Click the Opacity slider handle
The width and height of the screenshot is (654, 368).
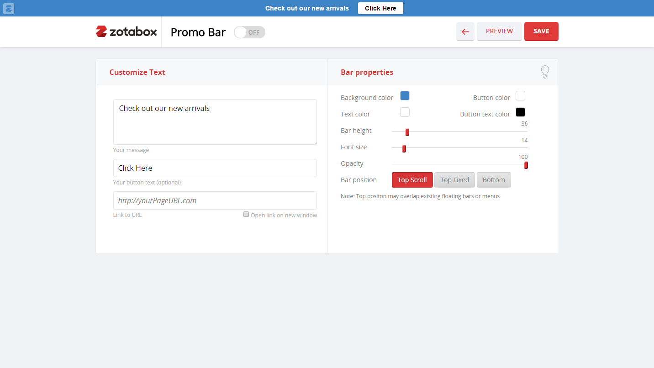(x=525, y=165)
